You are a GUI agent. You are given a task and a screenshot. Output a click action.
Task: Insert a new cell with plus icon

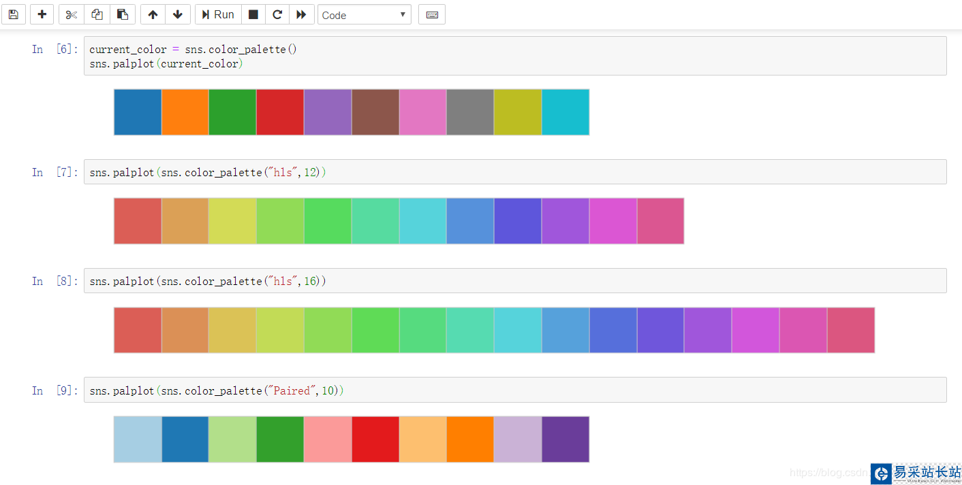pyautogui.click(x=42, y=14)
